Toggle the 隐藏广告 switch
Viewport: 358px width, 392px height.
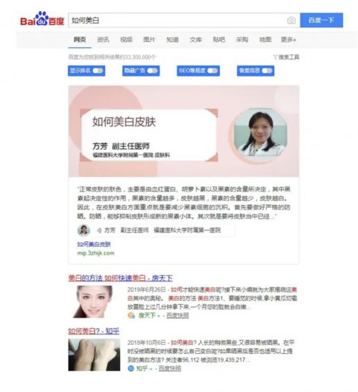152,71
